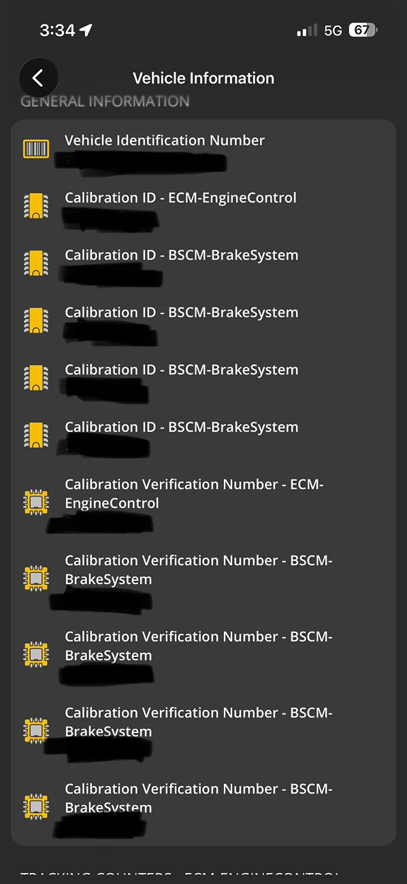Tap the Vehicle Identification Number barcode icon
Viewport: 407px width, 884px height.
pyautogui.click(x=36, y=149)
